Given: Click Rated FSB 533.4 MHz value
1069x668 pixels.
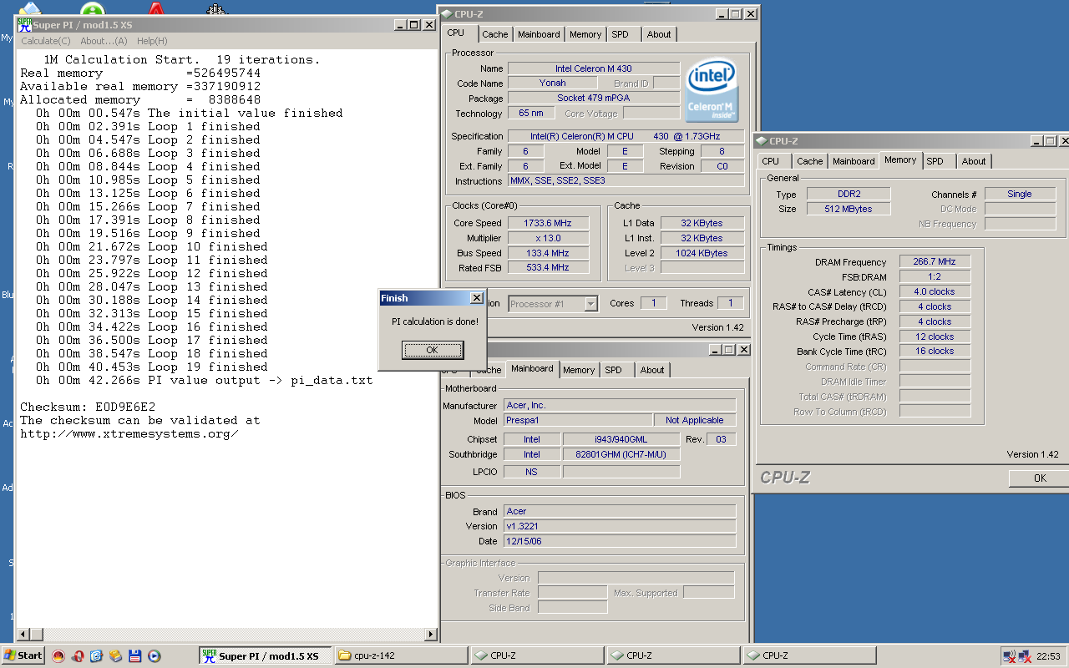Looking at the screenshot, I should pos(548,269).
